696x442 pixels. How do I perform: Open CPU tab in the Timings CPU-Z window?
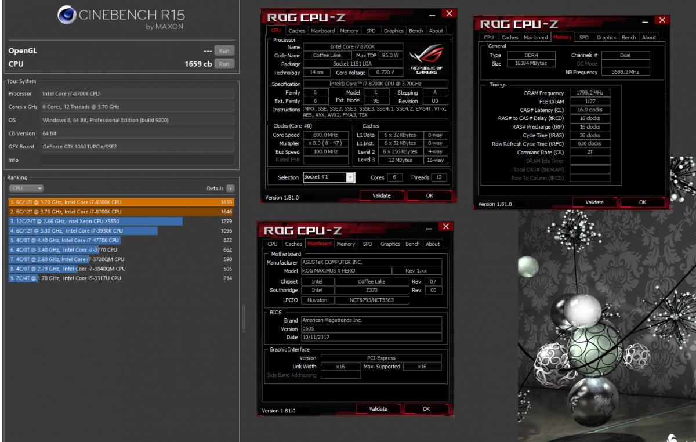coord(489,37)
